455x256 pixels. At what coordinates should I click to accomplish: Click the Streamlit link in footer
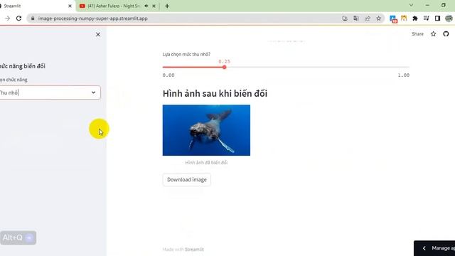194,250
